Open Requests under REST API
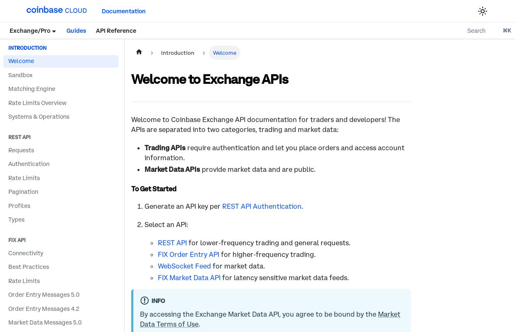This screenshot has width=515, height=332. [61, 150]
